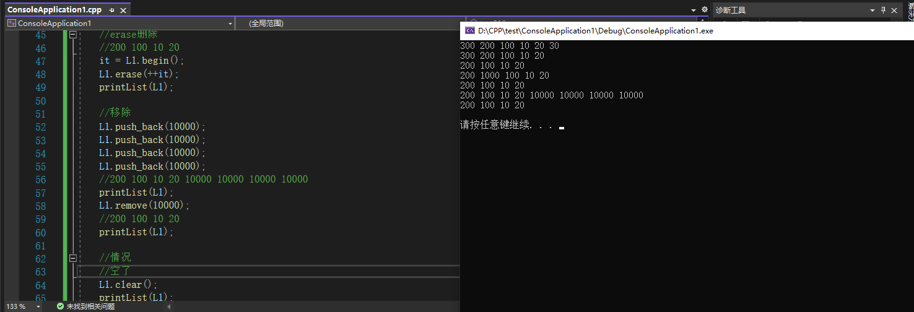Viewport: 914px width, 312px height.
Task: Click 'printList(L1);' on line 60
Action: point(137,232)
